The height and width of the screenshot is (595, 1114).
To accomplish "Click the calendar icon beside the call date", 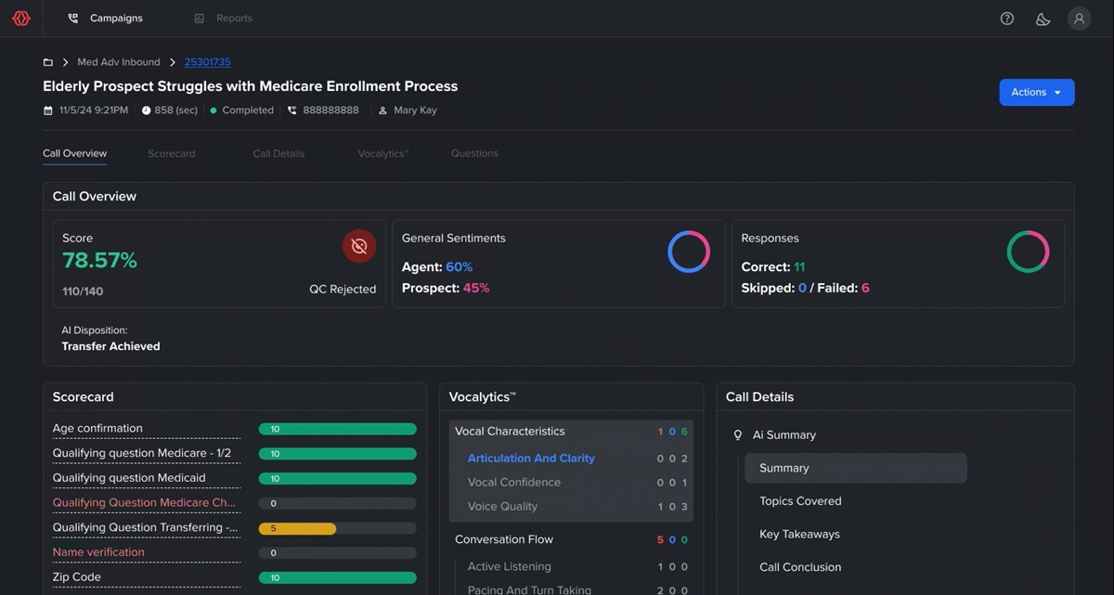I will tap(46, 110).
